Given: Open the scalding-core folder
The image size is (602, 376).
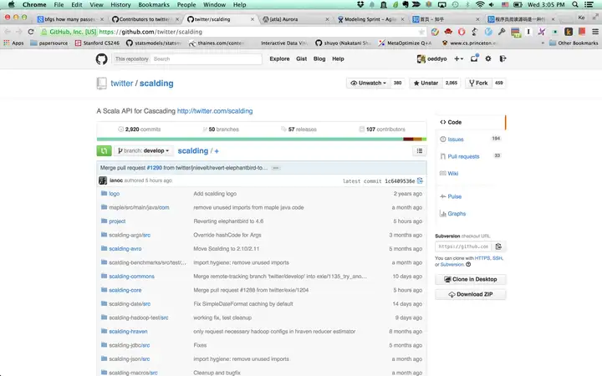Looking at the screenshot, I should 125,290.
